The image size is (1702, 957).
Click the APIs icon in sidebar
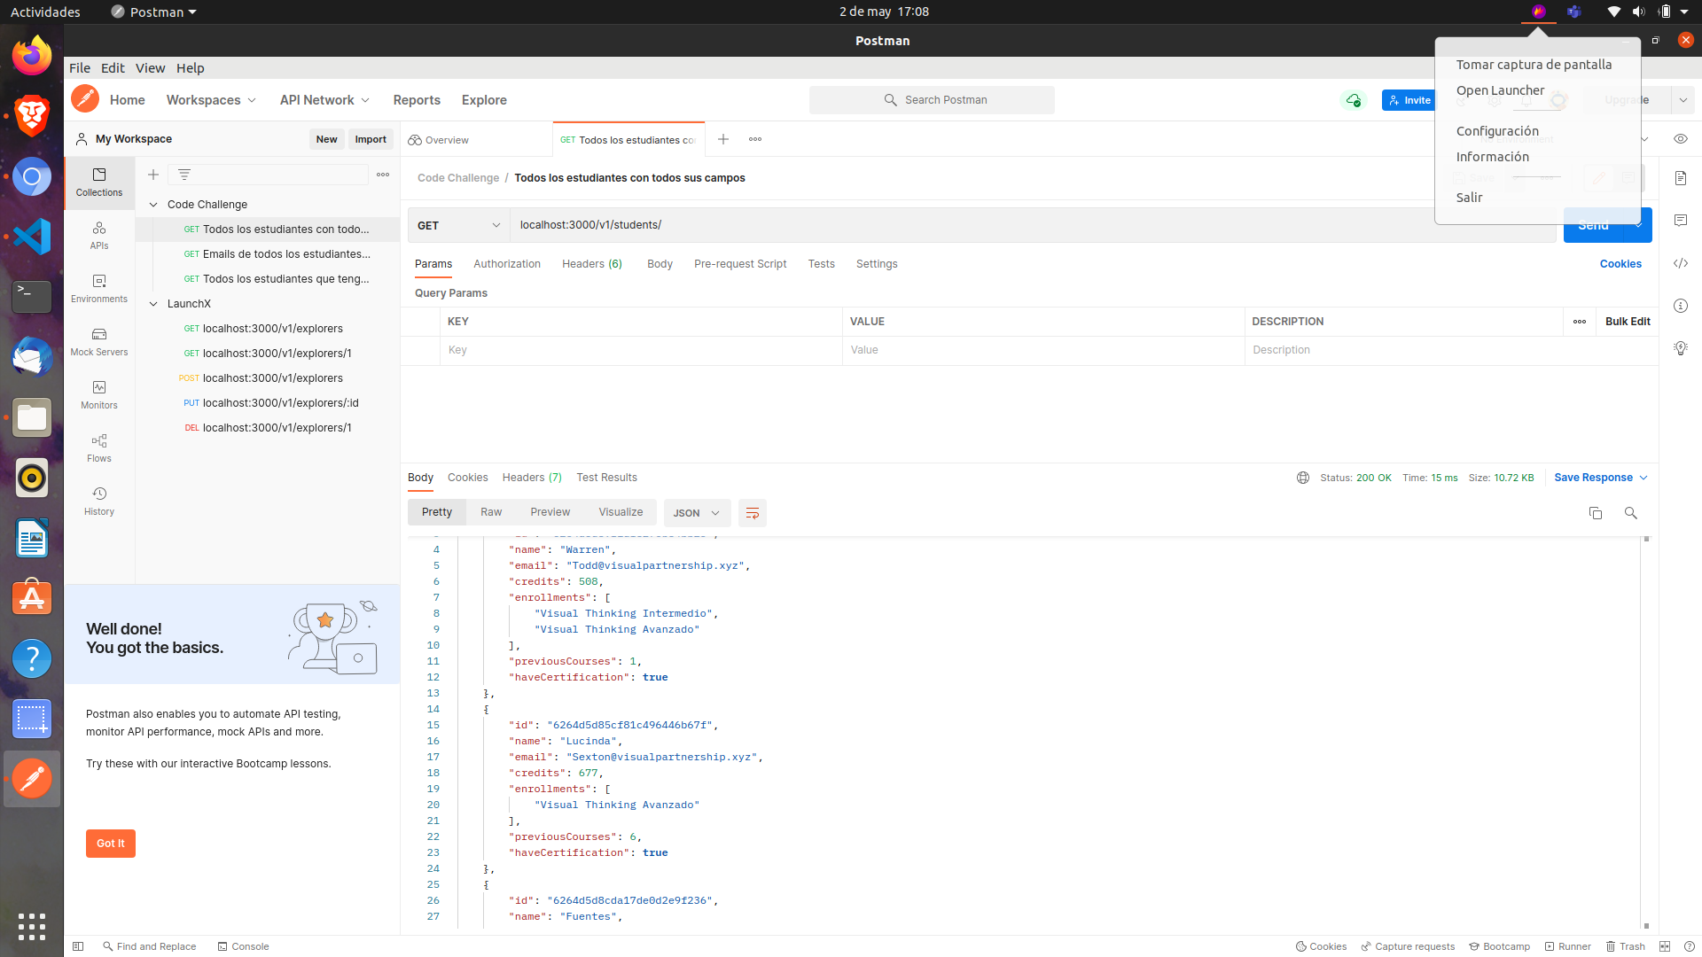click(99, 234)
